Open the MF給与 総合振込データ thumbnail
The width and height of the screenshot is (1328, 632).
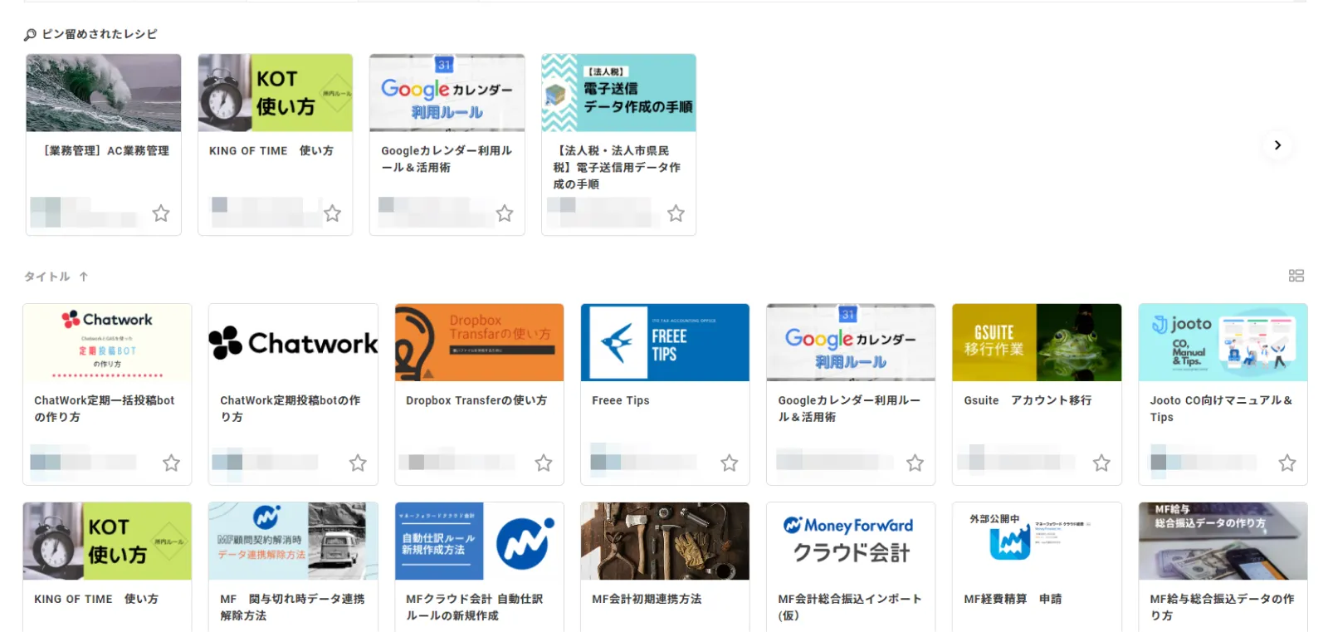[x=1223, y=541]
